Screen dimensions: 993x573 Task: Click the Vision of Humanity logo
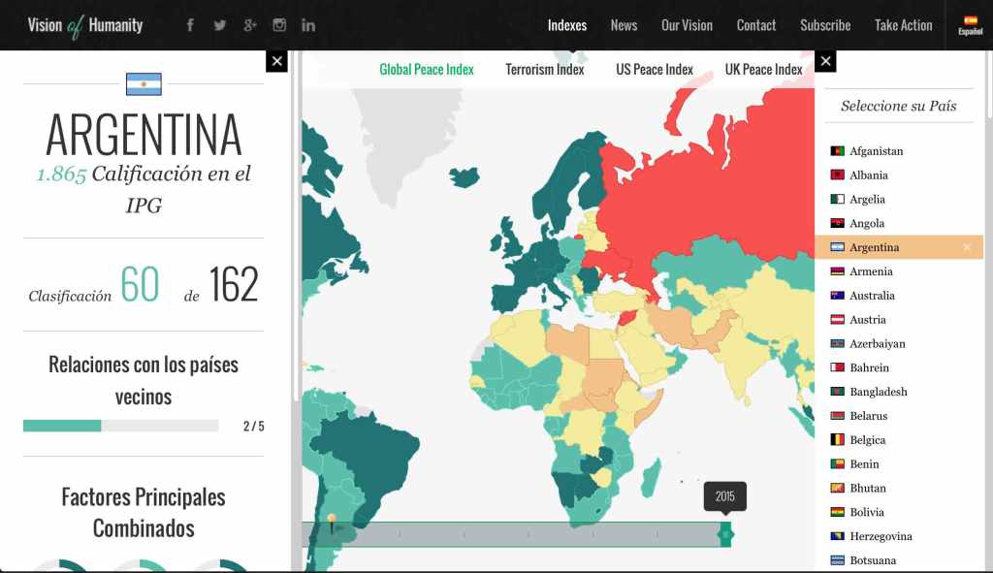[x=85, y=25]
